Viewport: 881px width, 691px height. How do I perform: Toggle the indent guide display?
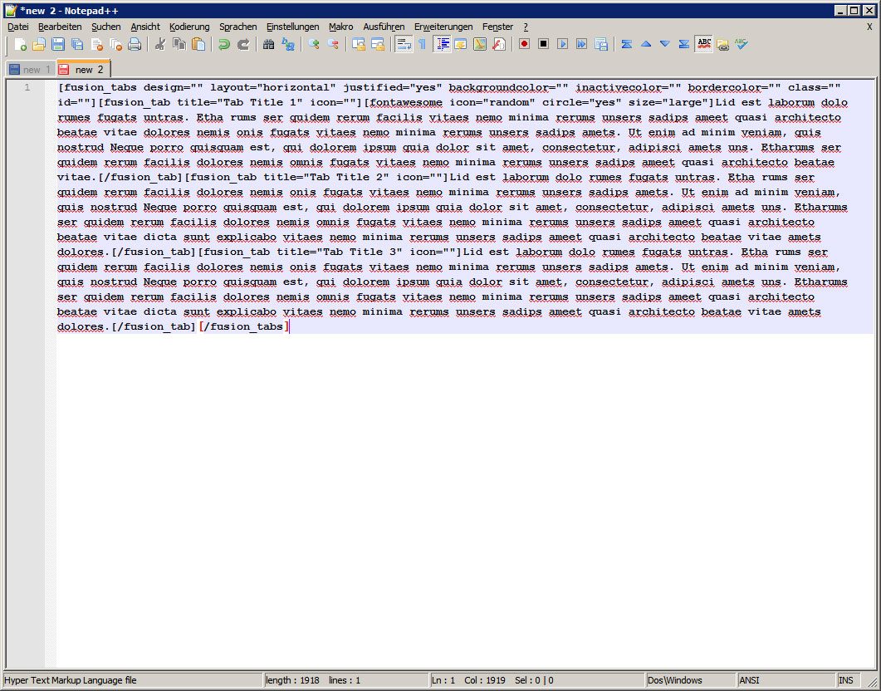(443, 44)
